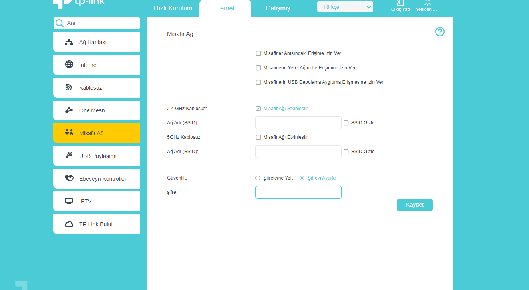Select Şifreleme Yok radio option

[258, 178]
